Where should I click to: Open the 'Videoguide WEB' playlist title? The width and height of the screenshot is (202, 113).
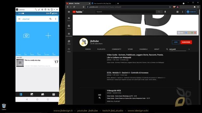114,91
